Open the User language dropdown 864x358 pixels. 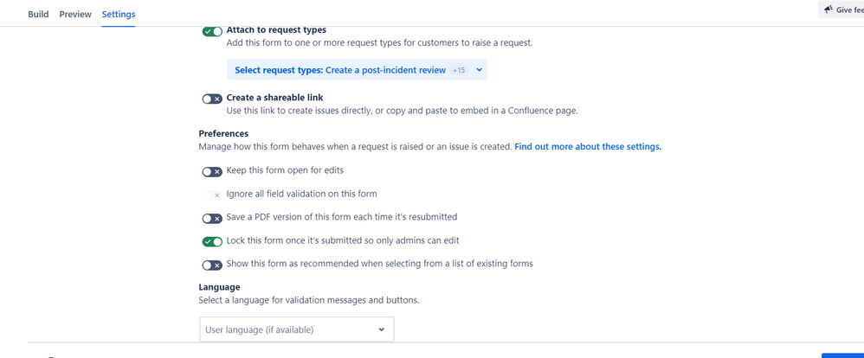pyautogui.click(x=296, y=329)
